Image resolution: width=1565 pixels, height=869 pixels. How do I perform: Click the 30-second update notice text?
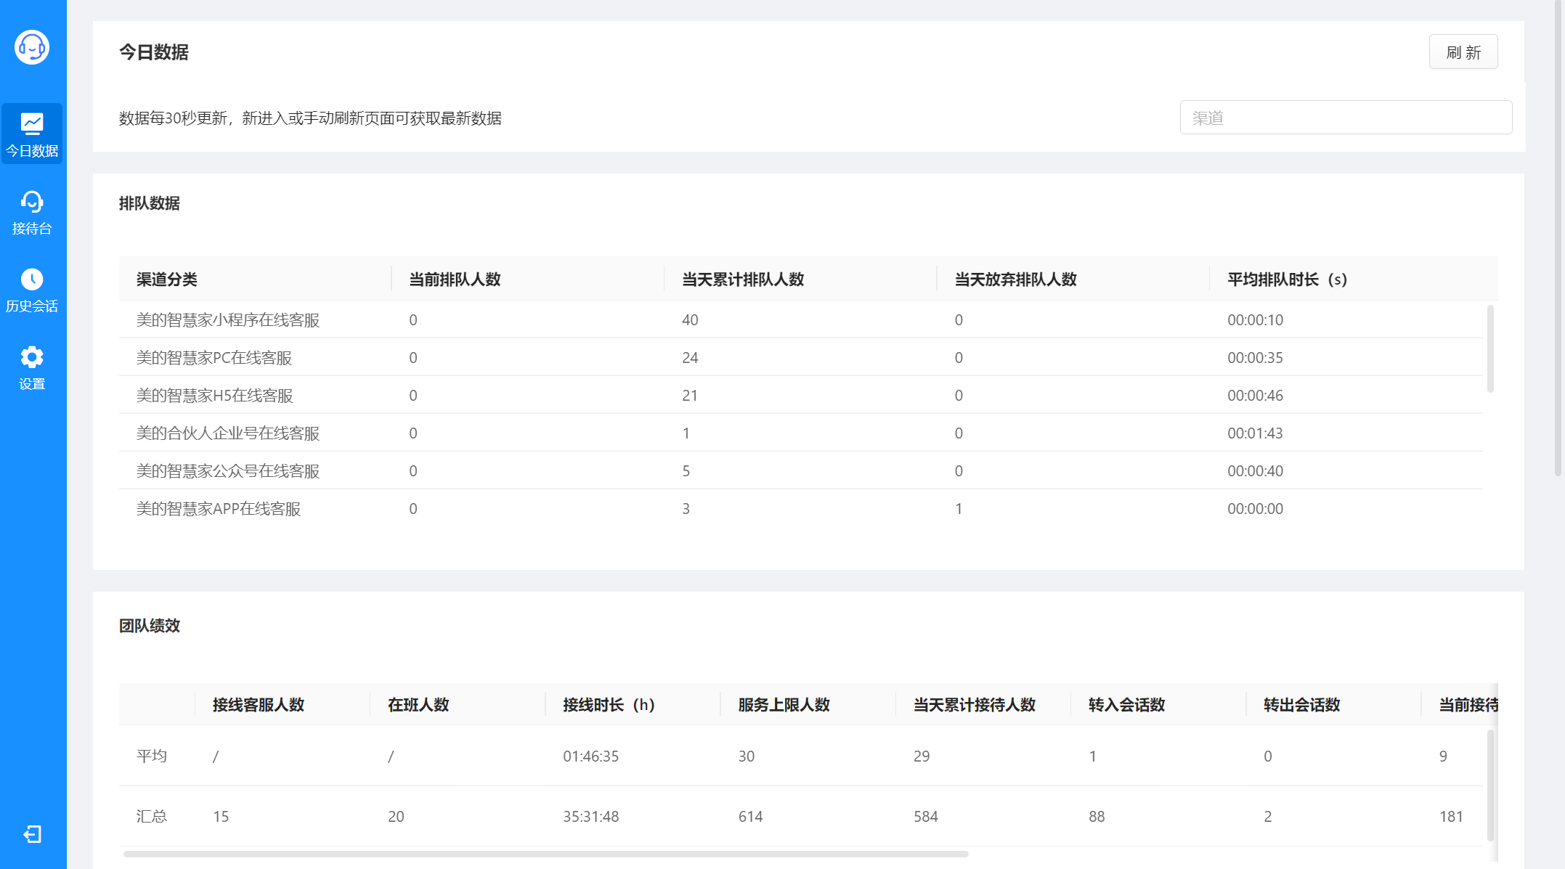point(310,118)
